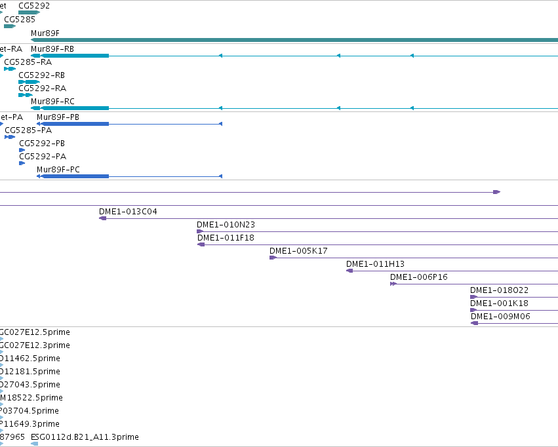This screenshot has width=558, height=447.
Task: Click the 11649.3prime EST label
Action: [31, 424]
